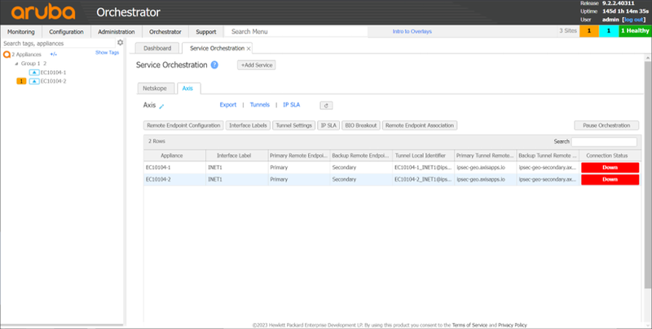Click the +/- link beside 2 Appliances
This screenshot has width=652, height=329.
[x=54, y=55]
